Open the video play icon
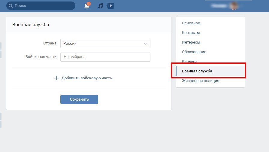The height and width of the screenshot is (152, 269). point(110,6)
